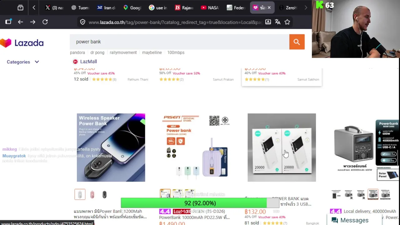Close the active Lazada tab
Viewport: 400px width, 225px height.
[x=269, y=7]
